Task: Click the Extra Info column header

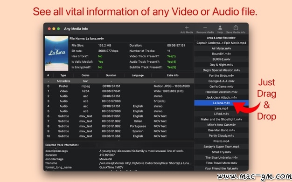Action: click(x=173, y=75)
